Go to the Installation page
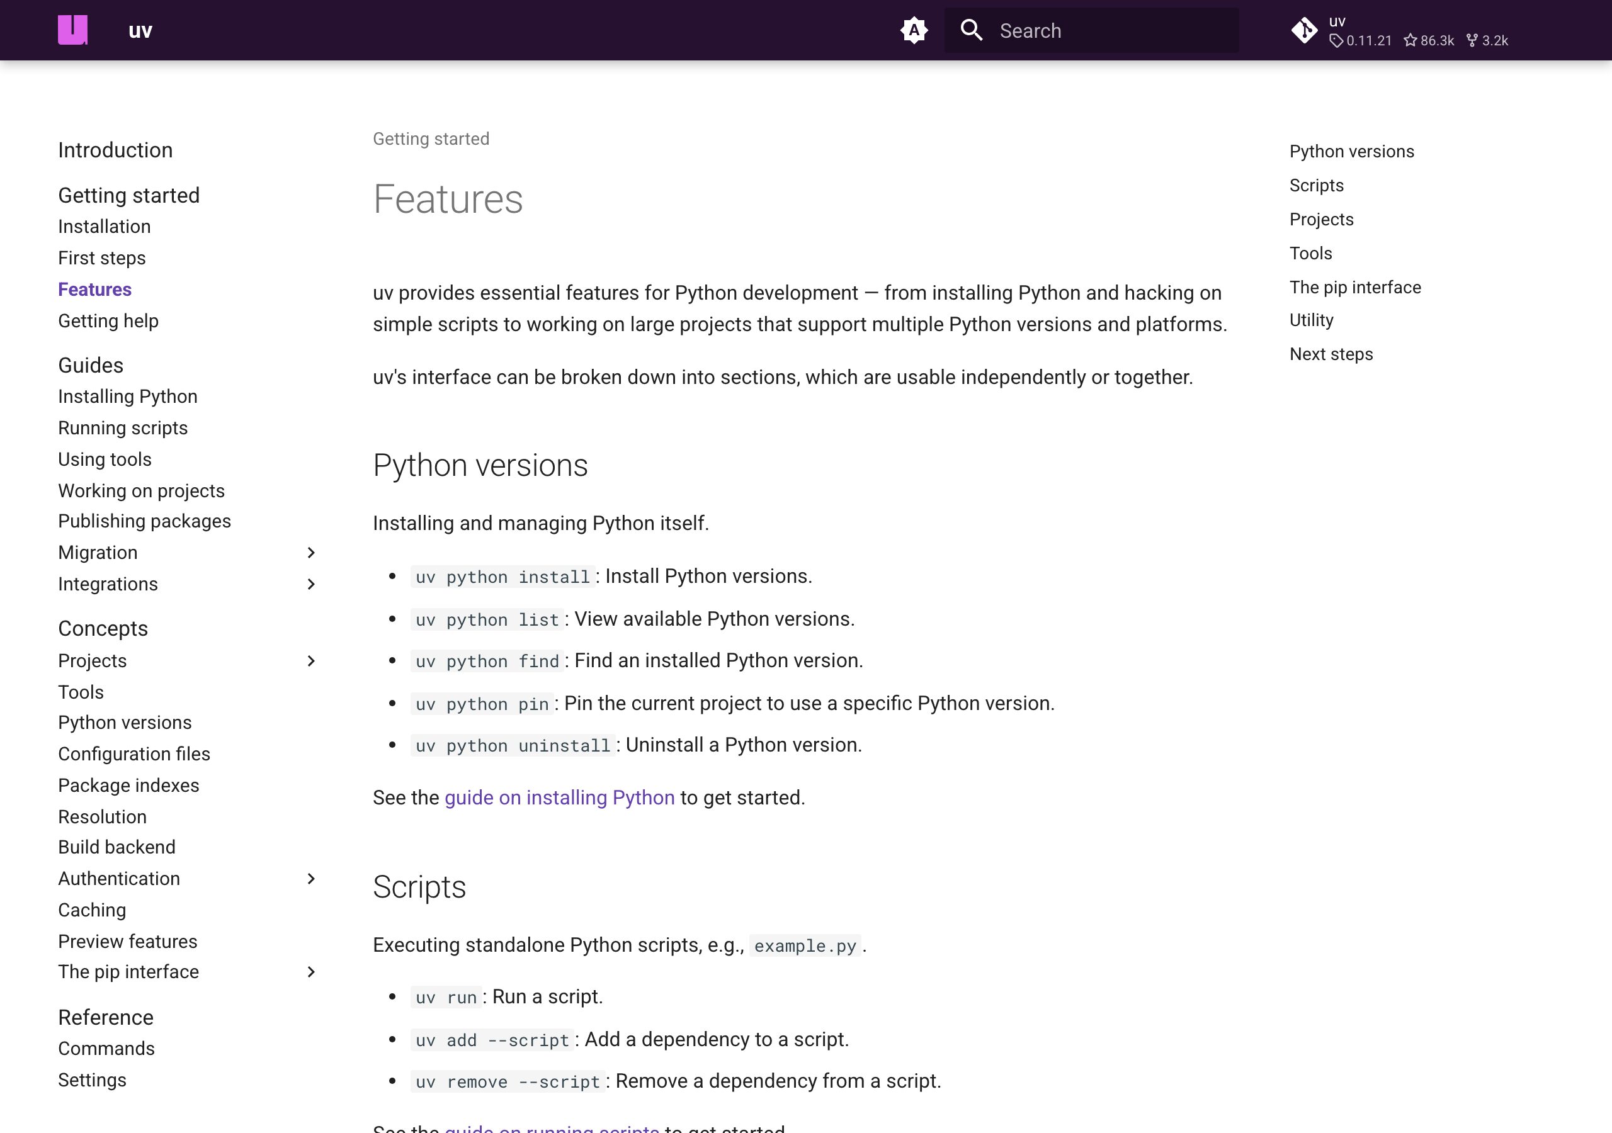Screen dimensions: 1612x1133 pyautogui.click(x=105, y=227)
